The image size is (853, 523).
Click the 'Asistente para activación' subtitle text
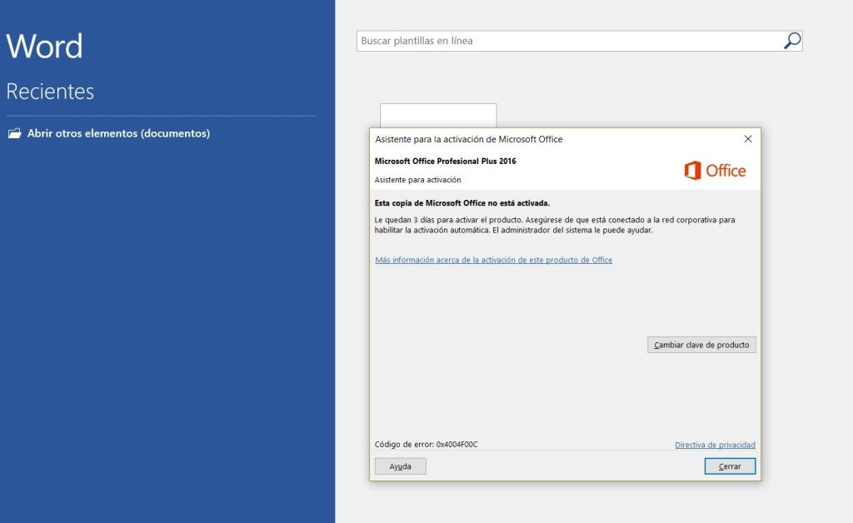point(417,180)
